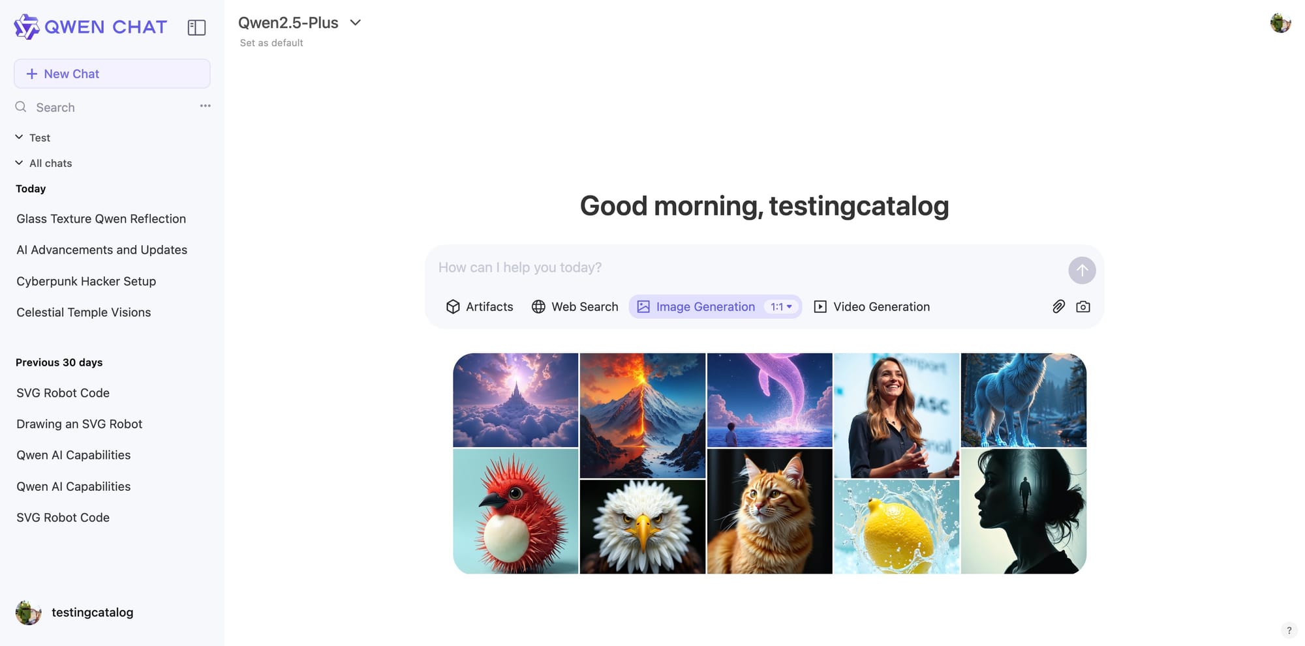Screen dimensions: 1305x646
Task: Collapse the sidebar panel icon
Action: point(196,27)
